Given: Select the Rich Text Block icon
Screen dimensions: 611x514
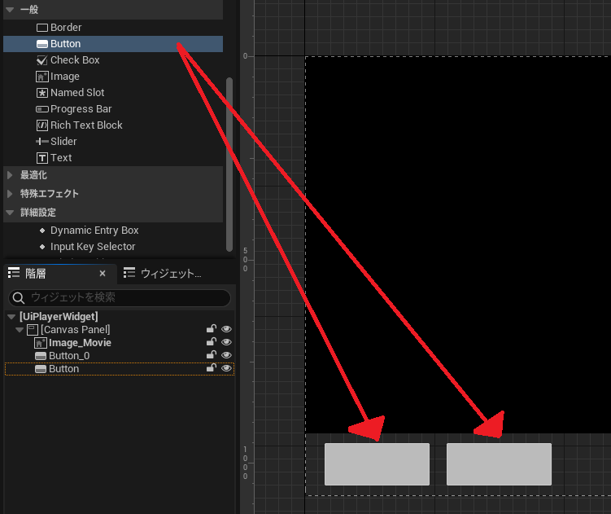Looking at the screenshot, I should pos(41,125).
